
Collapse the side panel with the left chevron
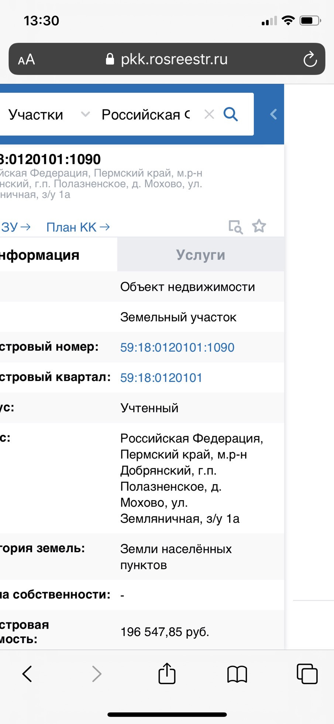click(273, 115)
